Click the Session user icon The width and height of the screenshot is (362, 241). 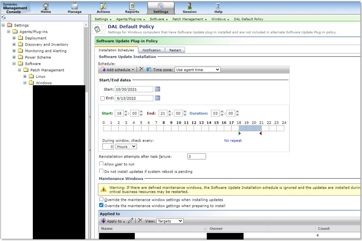pyautogui.click(x=189, y=6)
